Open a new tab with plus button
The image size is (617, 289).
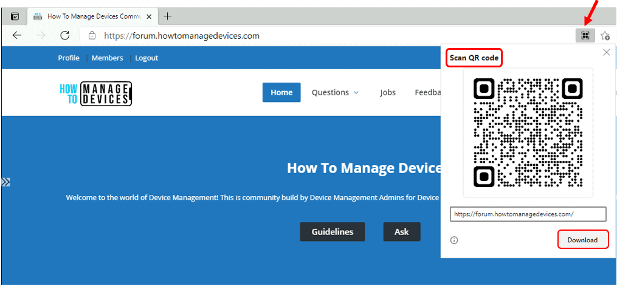pyautogui.click(x=168, y=16)
